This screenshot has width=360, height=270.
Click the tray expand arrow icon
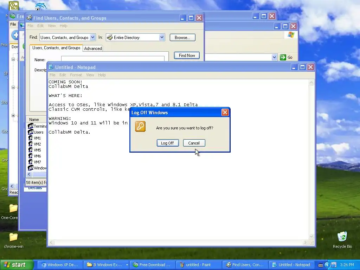pyautogui.click(x=327, y=265)
